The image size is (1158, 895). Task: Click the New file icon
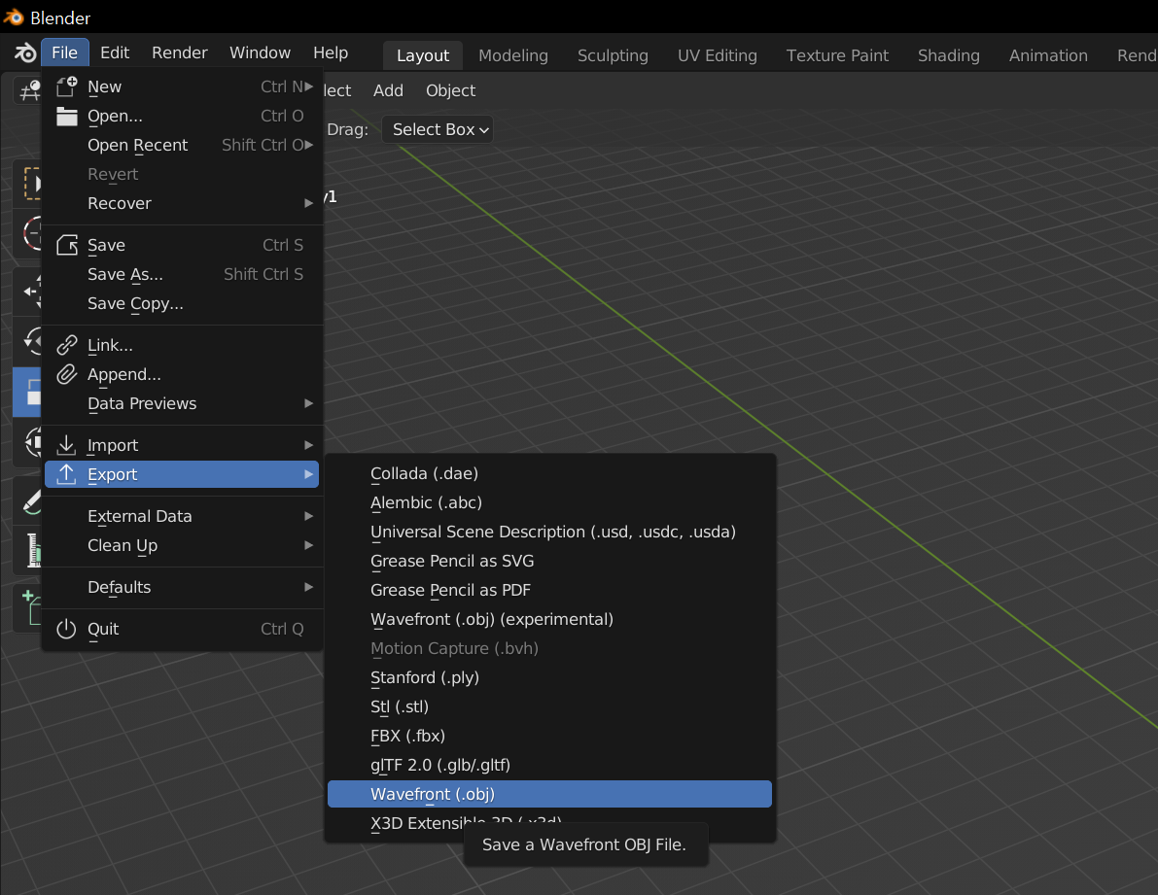coord(66,87)
